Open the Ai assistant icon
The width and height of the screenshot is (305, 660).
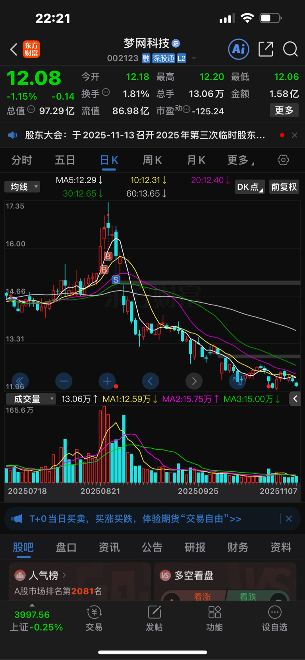[239, 49]
